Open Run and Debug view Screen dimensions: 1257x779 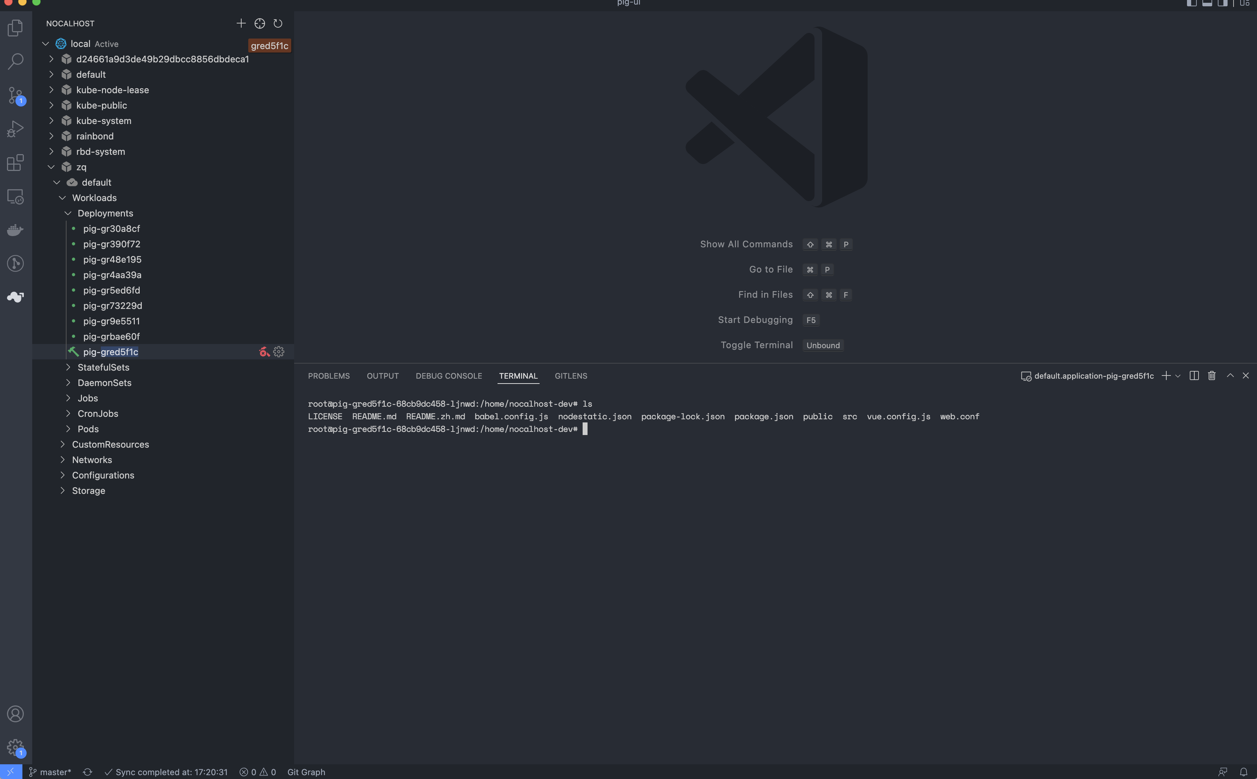pos(15,129)
